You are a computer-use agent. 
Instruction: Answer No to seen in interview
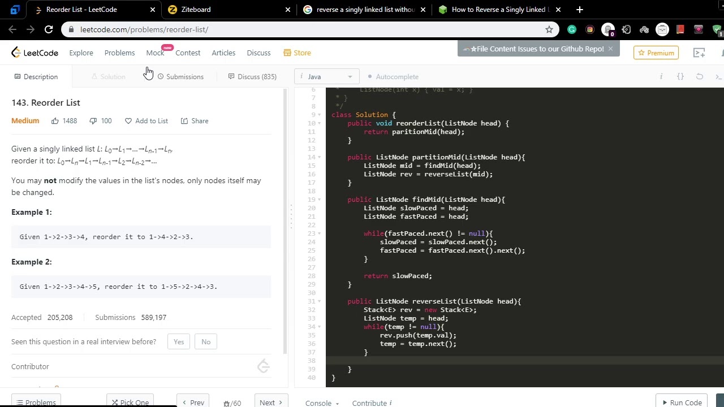[206, 341]
